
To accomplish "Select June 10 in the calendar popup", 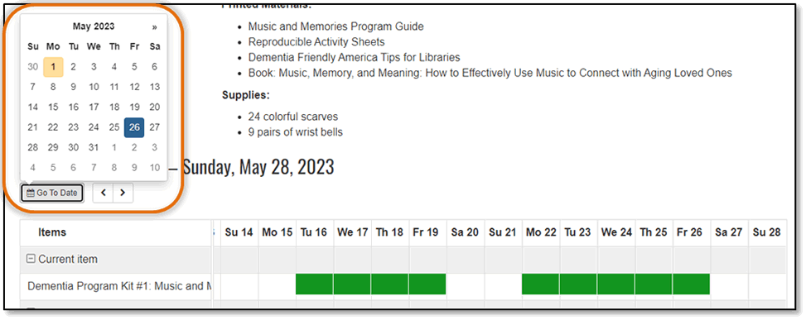I will click(154, 168).
